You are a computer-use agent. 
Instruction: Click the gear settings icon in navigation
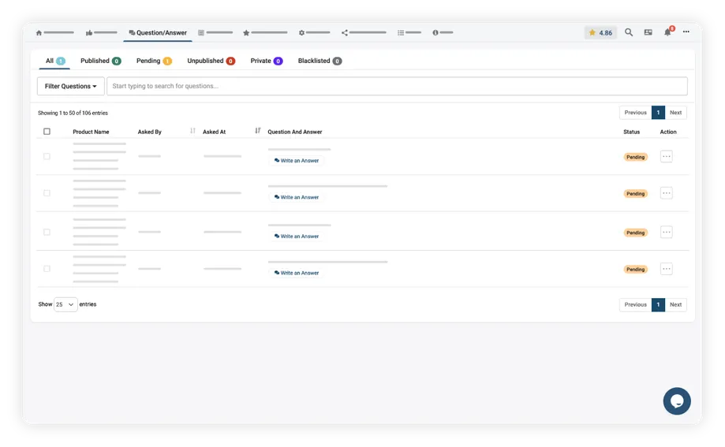pyautogui.click(x=301, y=33)
